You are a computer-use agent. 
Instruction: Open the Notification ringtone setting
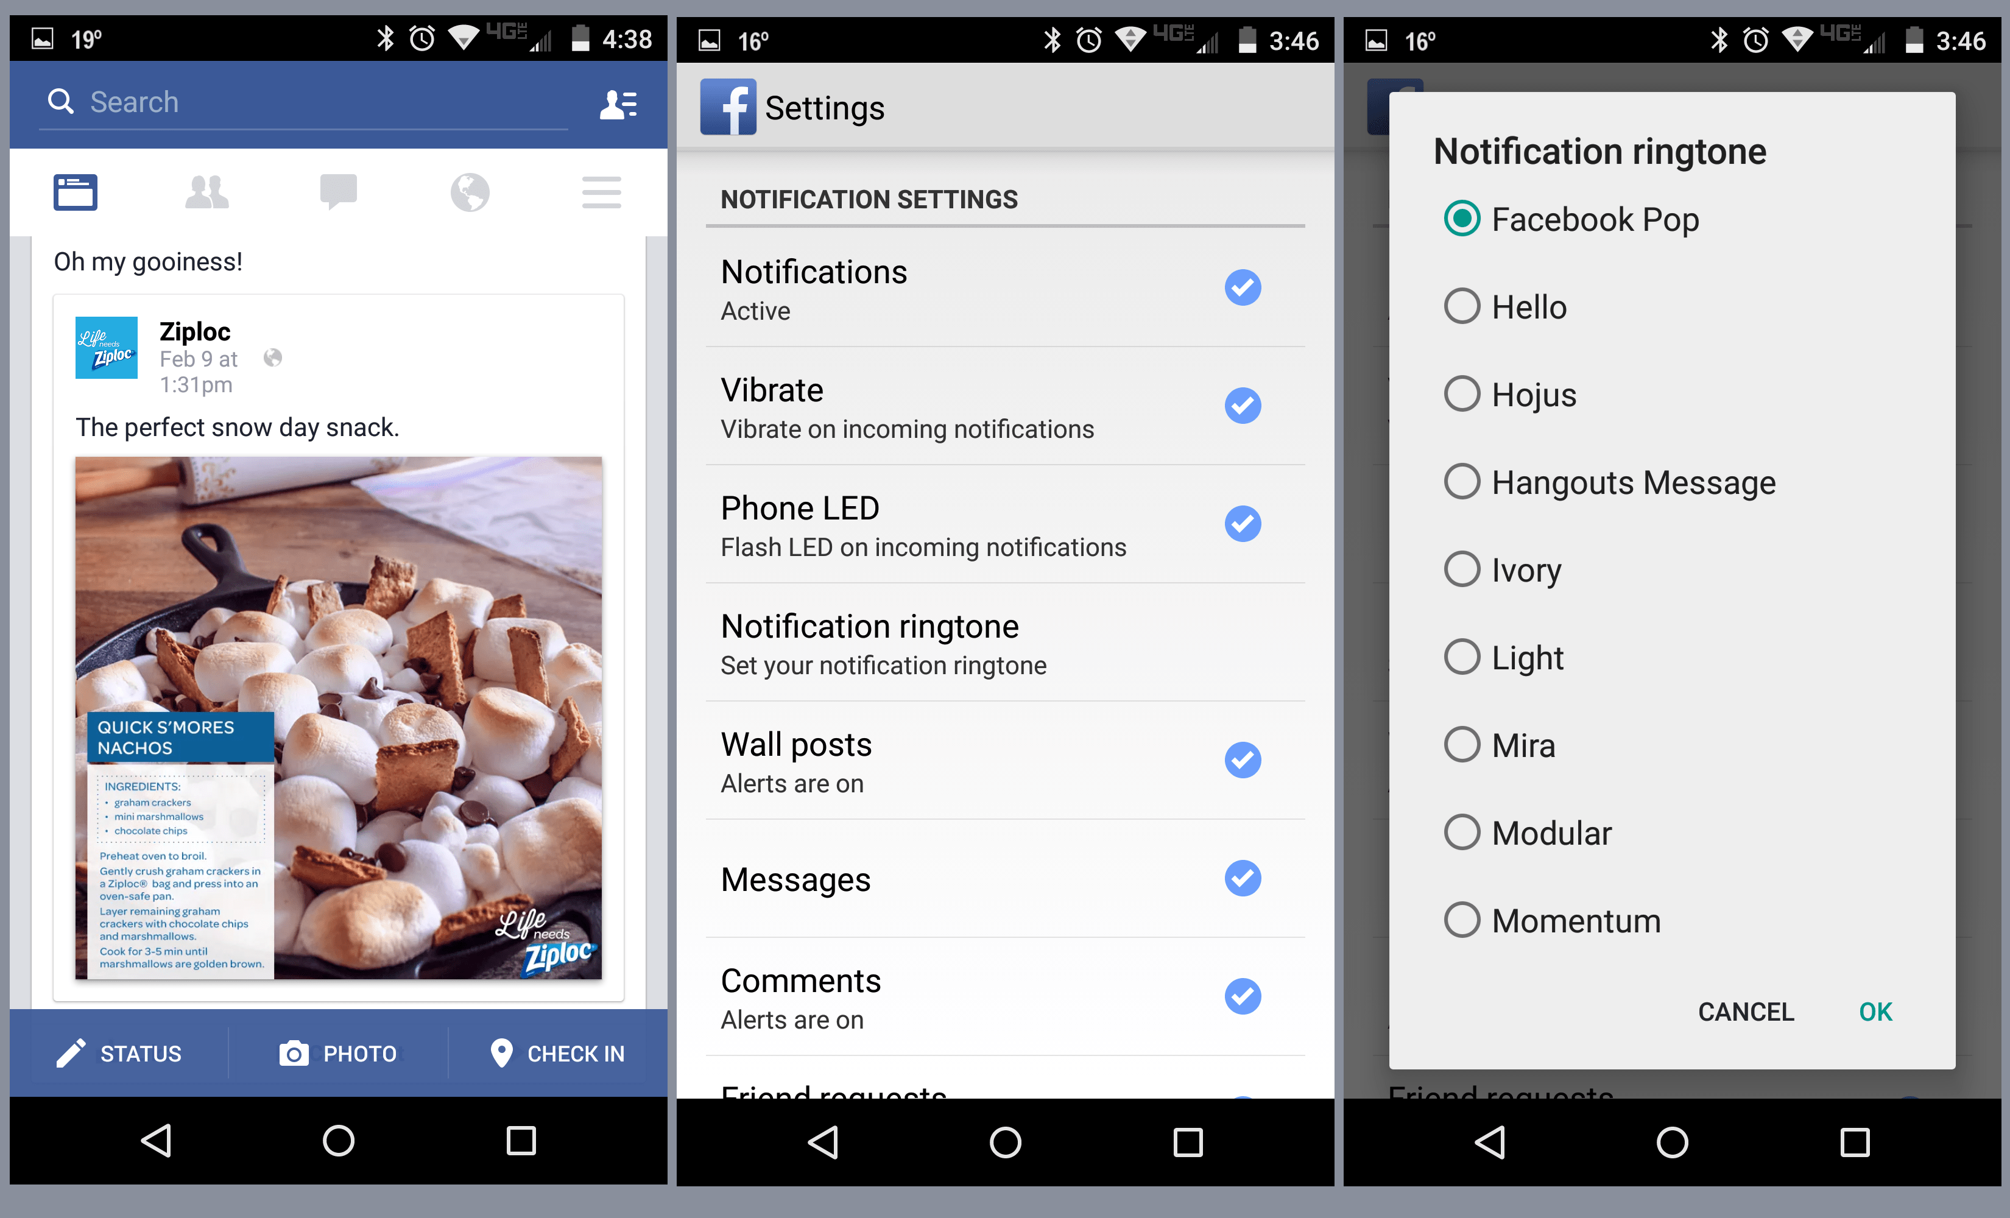click(x=1005, y=643)
